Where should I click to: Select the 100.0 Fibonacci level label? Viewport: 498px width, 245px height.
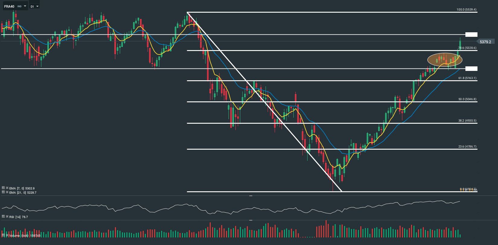(x=466, y=10)
